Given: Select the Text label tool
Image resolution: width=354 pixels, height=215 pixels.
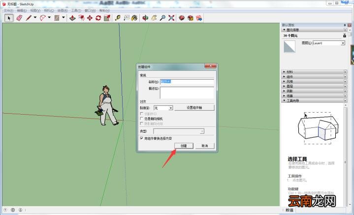Looking at the screenshot, I should coord(126,18).
